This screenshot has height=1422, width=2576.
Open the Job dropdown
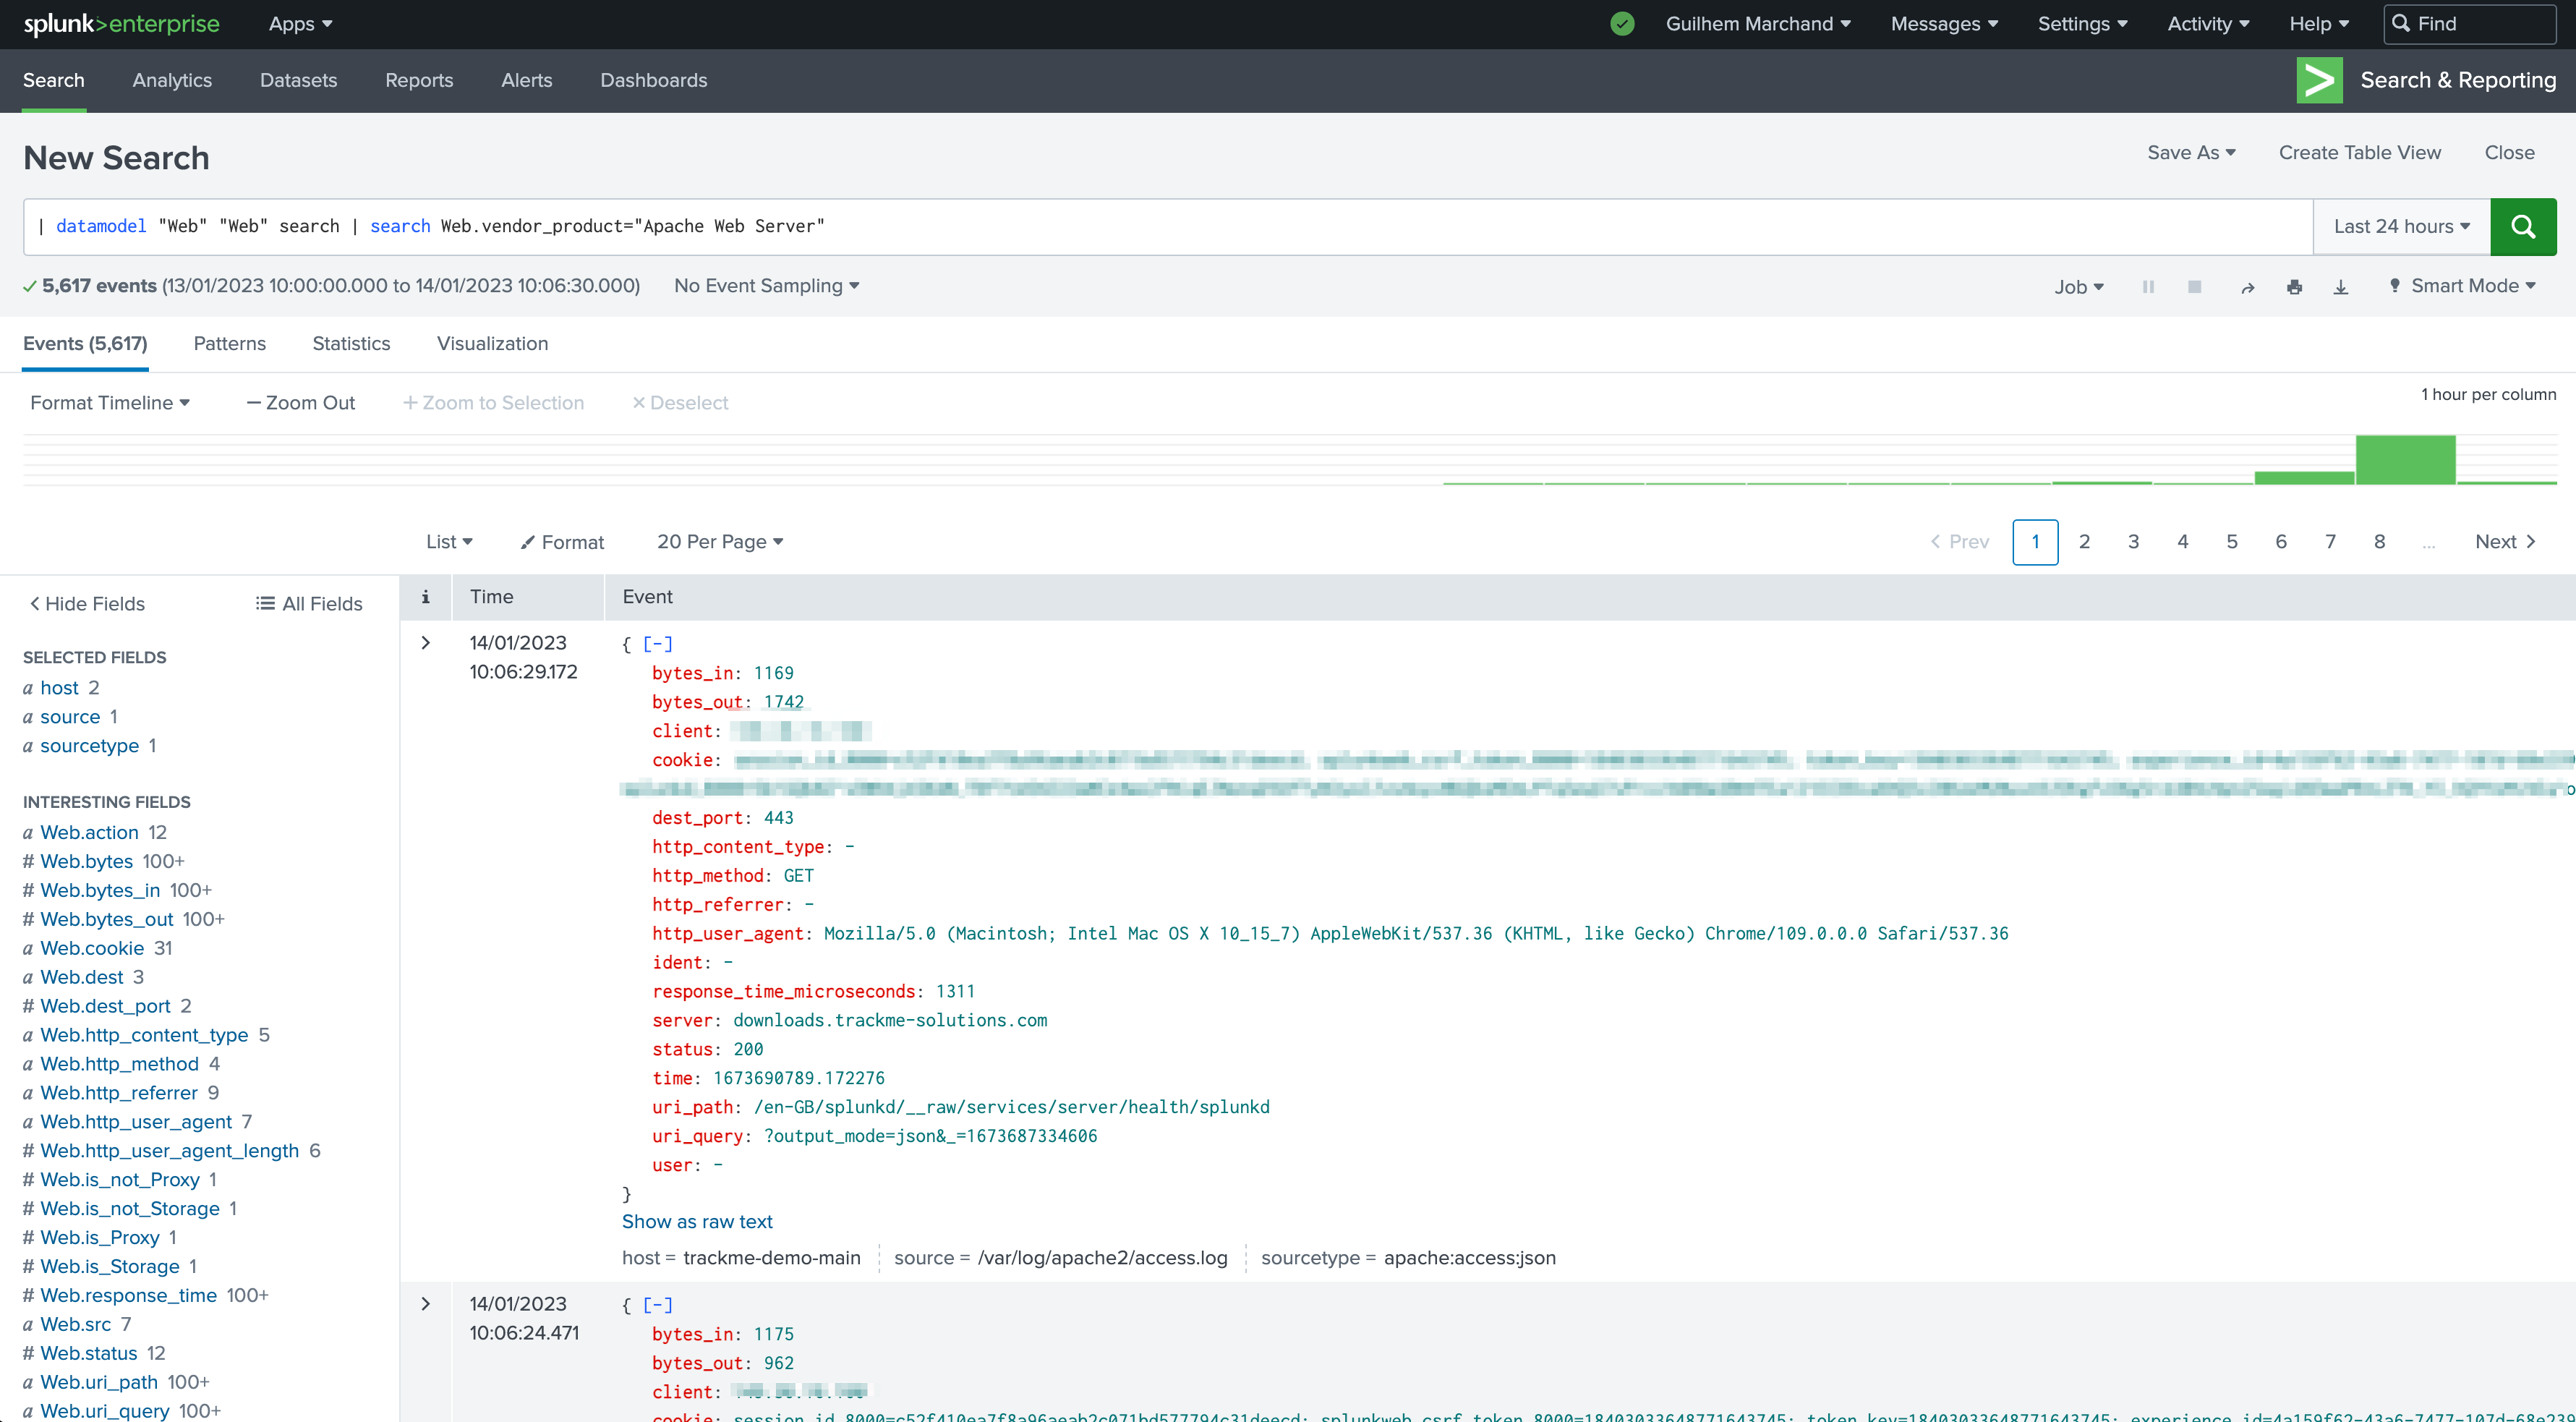2079,287
